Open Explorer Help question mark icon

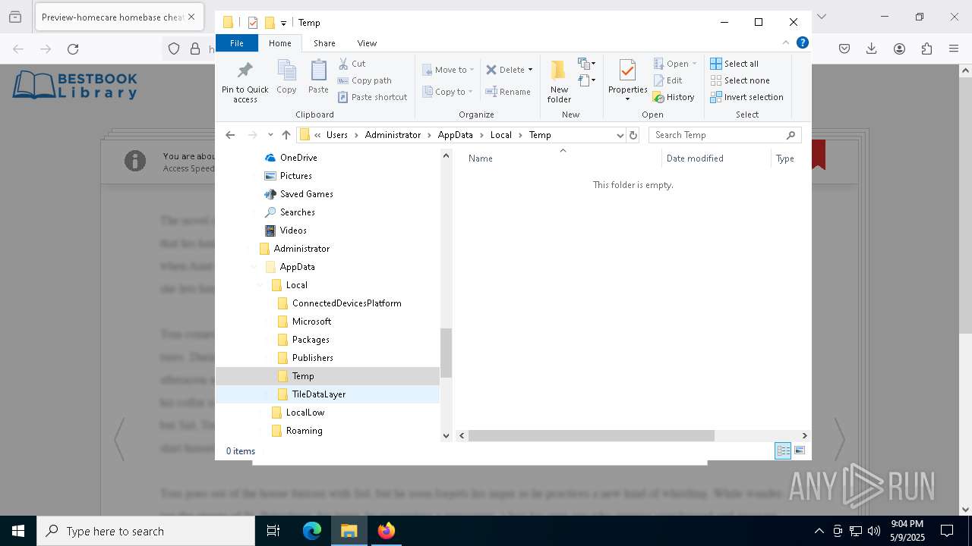802,43
